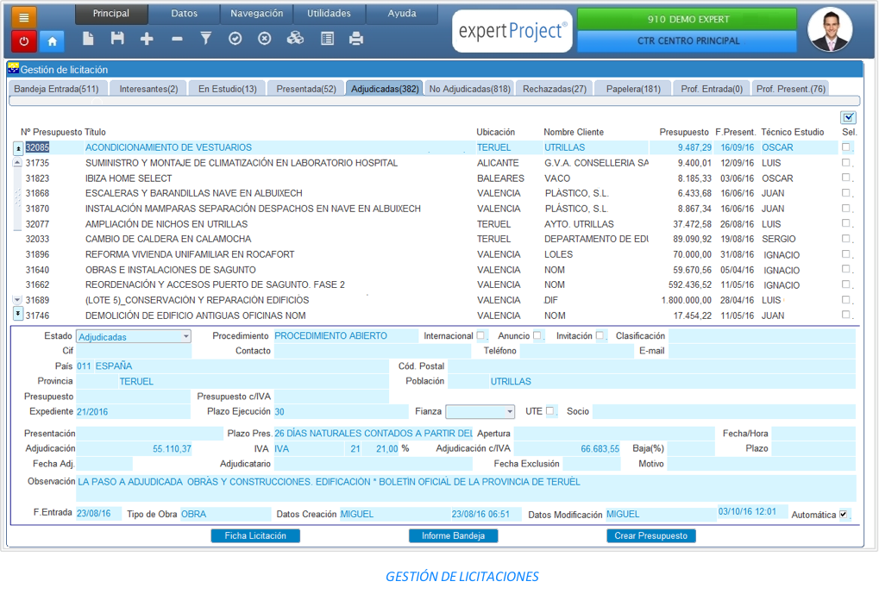Open the Estado dropdown showing Adjudicadas

click(134, 336)
